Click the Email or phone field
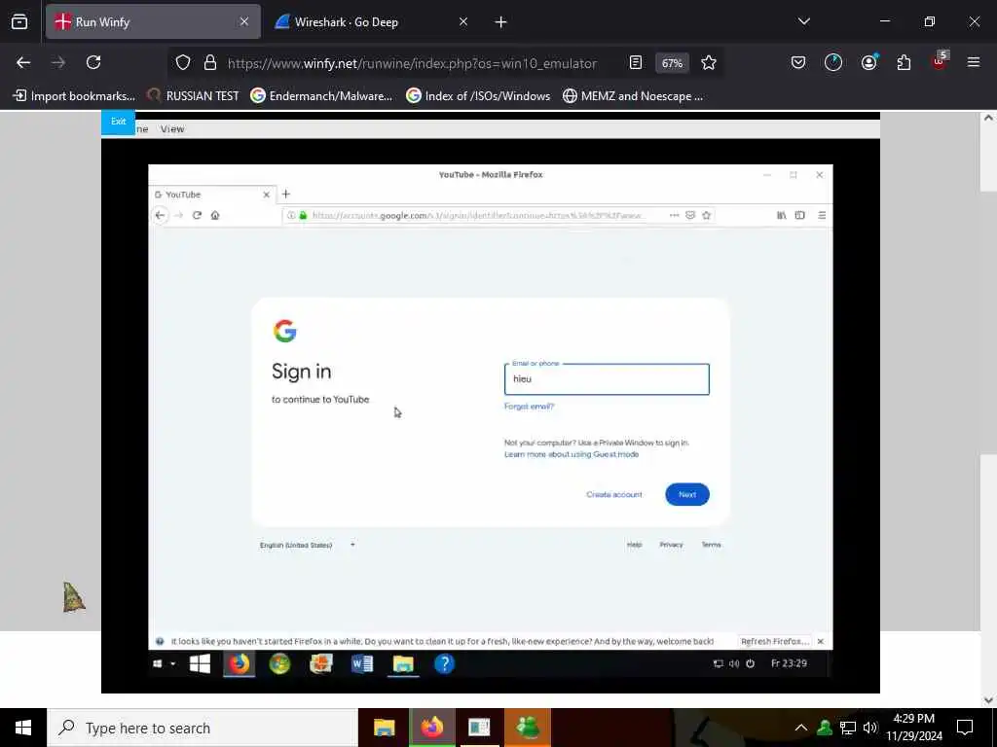The image size is (997, 747). (607, 379)
